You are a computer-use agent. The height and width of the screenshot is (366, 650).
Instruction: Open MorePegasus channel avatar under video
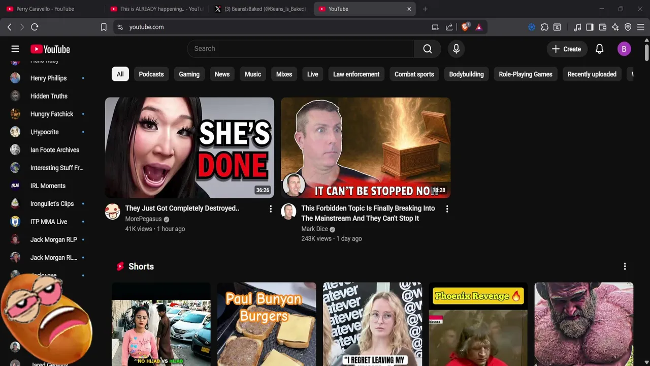(112, 211)
